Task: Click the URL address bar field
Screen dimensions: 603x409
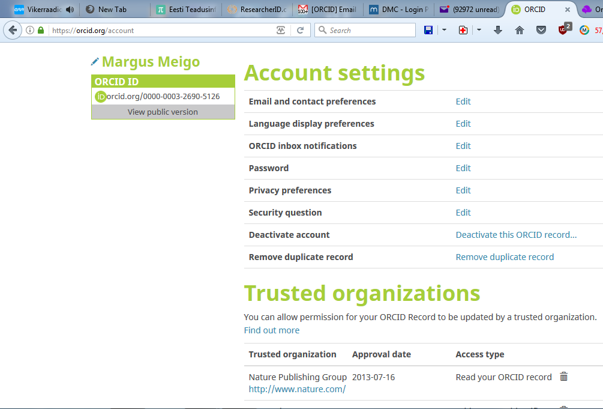Action: 161,31
